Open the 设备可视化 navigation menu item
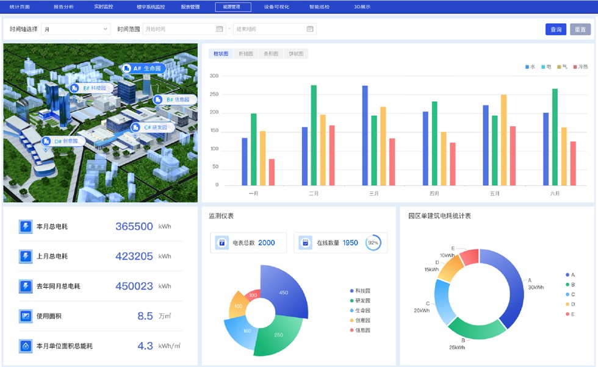Screen dimensions: 598x367 [276, 7]
